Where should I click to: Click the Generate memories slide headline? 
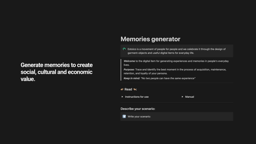[x=57, y=72]
